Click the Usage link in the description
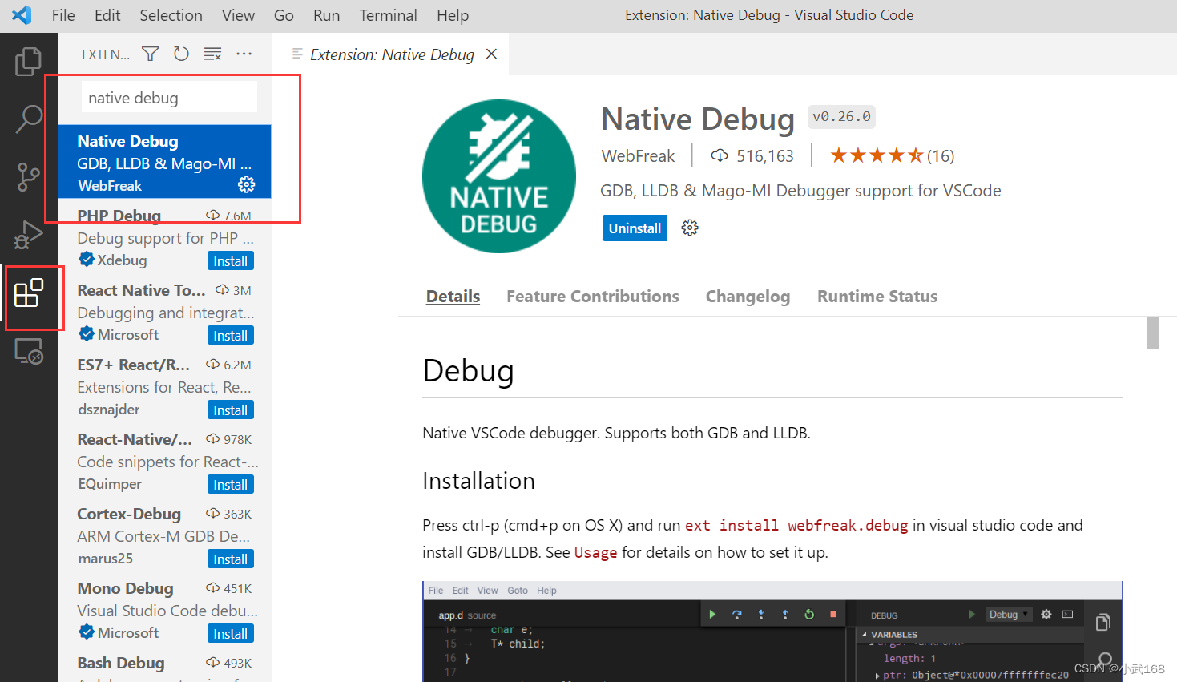The width and height of the screenshot is (1177, 682). click(595, 552)
